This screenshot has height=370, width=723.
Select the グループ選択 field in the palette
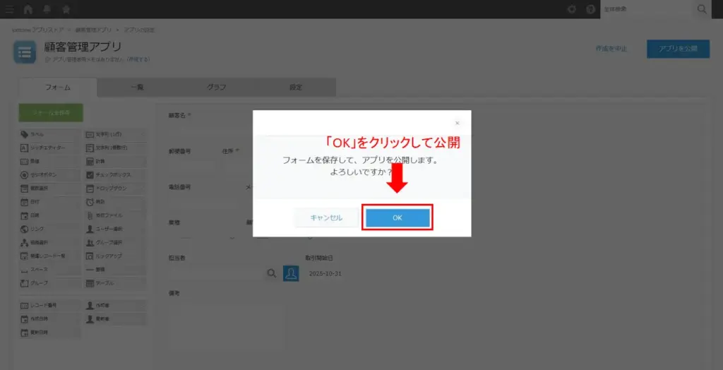point(116,242)
